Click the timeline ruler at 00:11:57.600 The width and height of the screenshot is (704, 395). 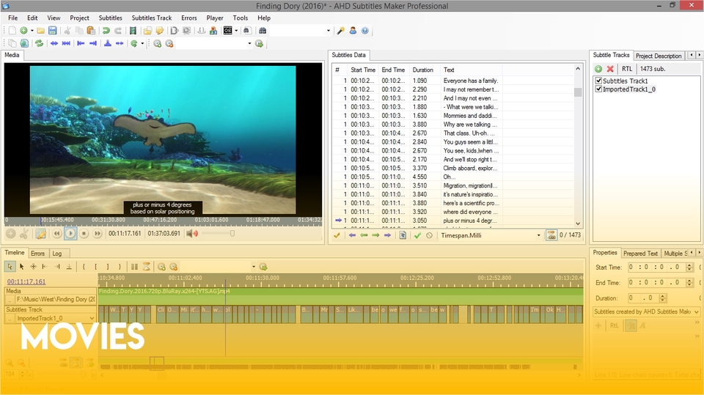click(340, 278)
